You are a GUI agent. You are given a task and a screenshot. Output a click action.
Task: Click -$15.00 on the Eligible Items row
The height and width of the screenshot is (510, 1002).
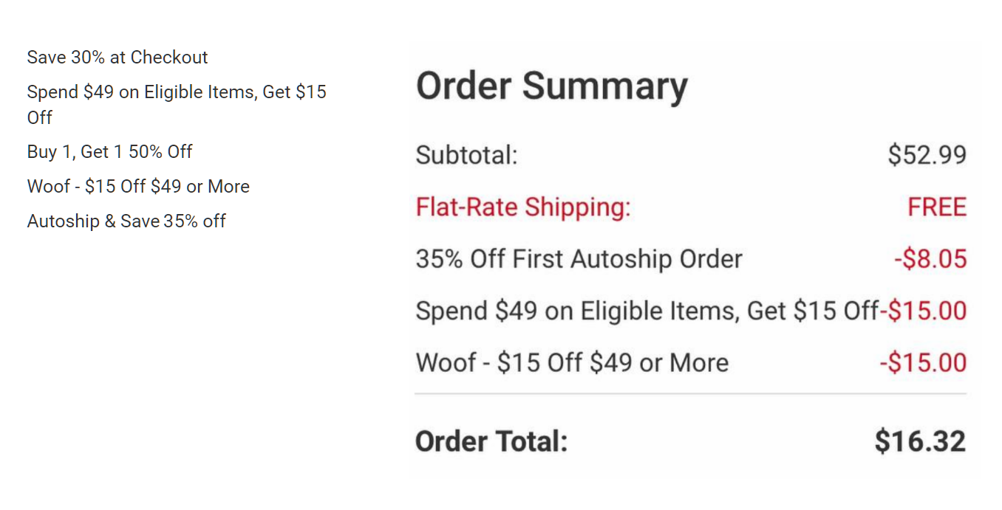coord(927,311)
